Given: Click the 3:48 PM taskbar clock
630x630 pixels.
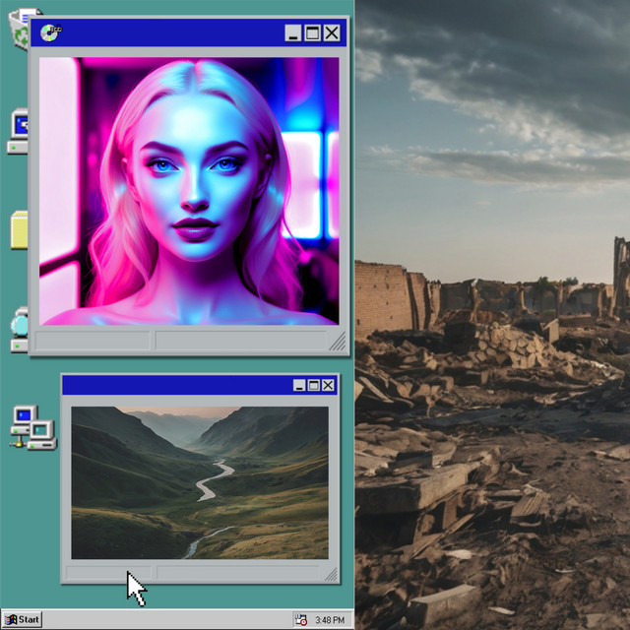Looking at the screenshot, I should (330, 620).
